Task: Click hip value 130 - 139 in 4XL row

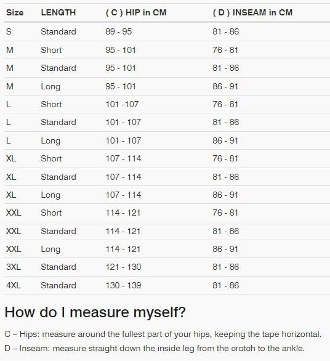Action: 123,285
